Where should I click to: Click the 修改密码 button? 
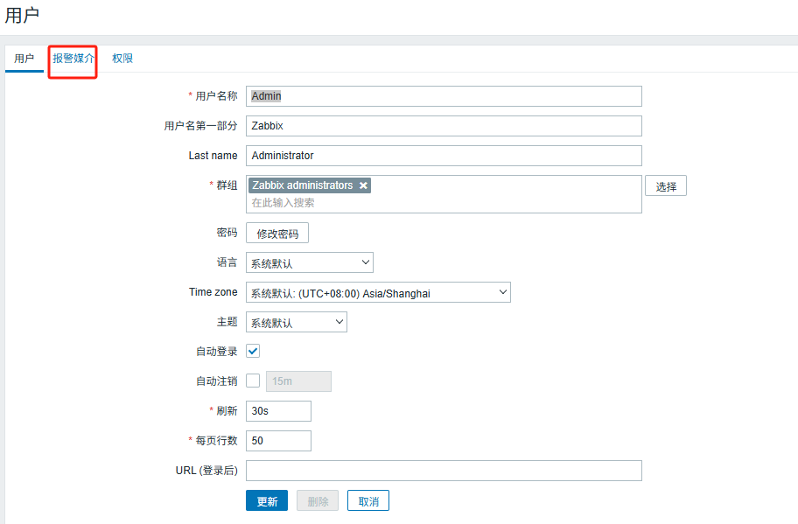click(277, 233)
